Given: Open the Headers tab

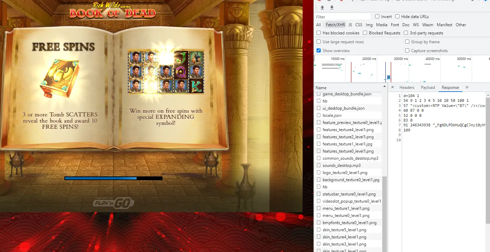Looking at the screenshot, I should 407,88.
